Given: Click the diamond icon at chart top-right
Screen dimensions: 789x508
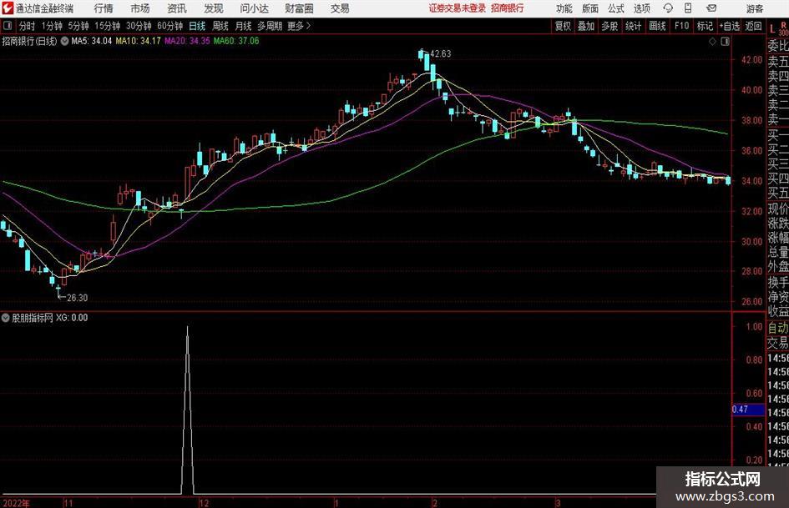Looking at the screenshot, I should tap(712, 41).
